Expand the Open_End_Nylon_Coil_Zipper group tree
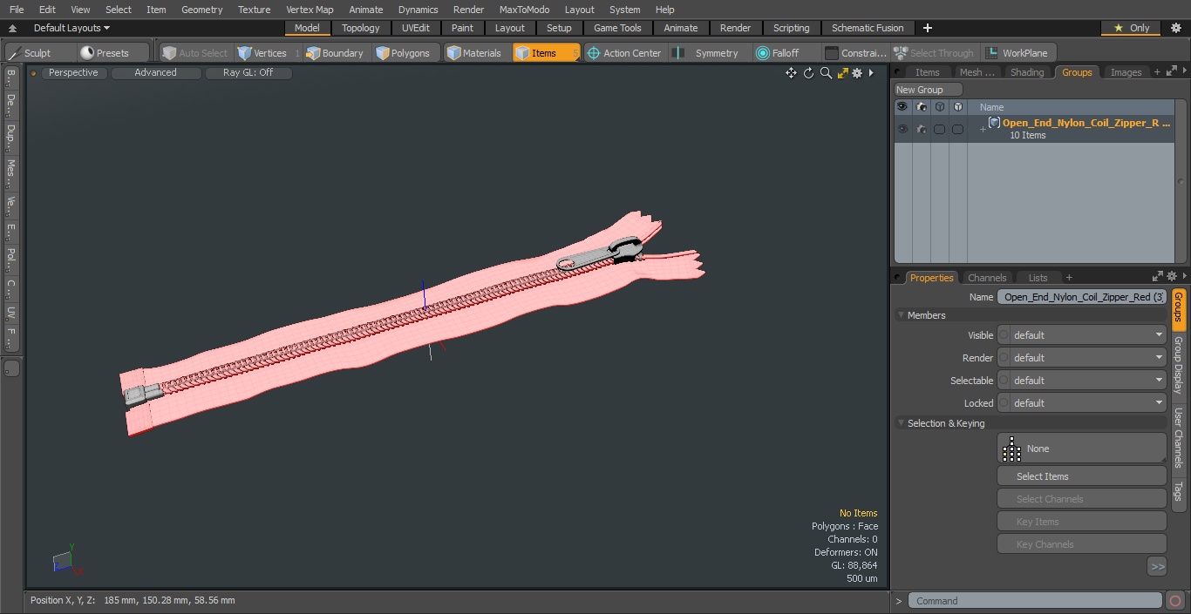 (983, 129)
